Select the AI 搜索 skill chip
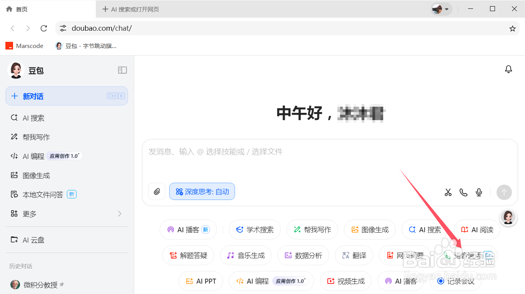The height and width of the screenshot is (294, 525). pyautogui.click(x=425, y=230)
